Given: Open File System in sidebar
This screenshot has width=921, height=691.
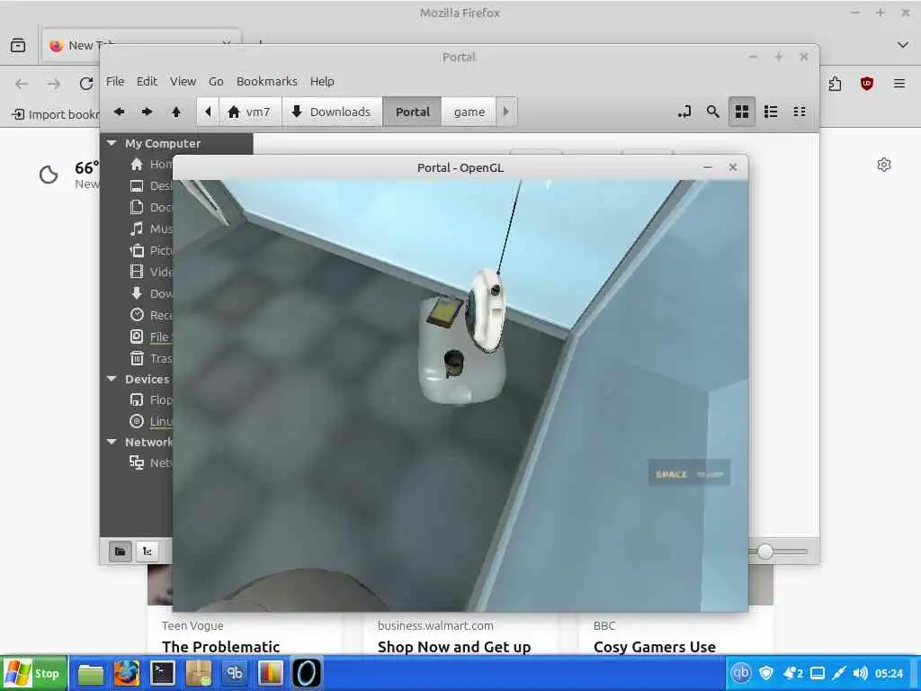Looking at the screenshot, I should [x=151, y=337].
